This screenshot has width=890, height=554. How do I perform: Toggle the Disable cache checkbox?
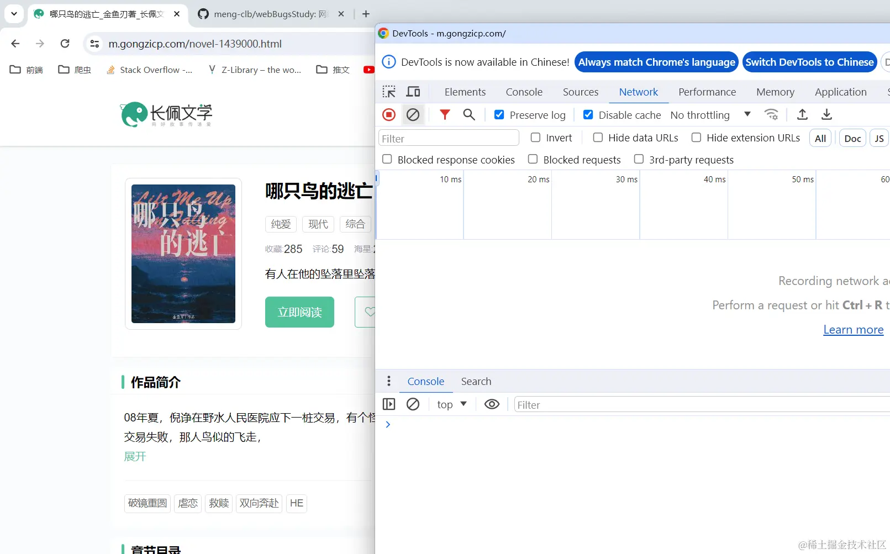click(x=588, y=114)
